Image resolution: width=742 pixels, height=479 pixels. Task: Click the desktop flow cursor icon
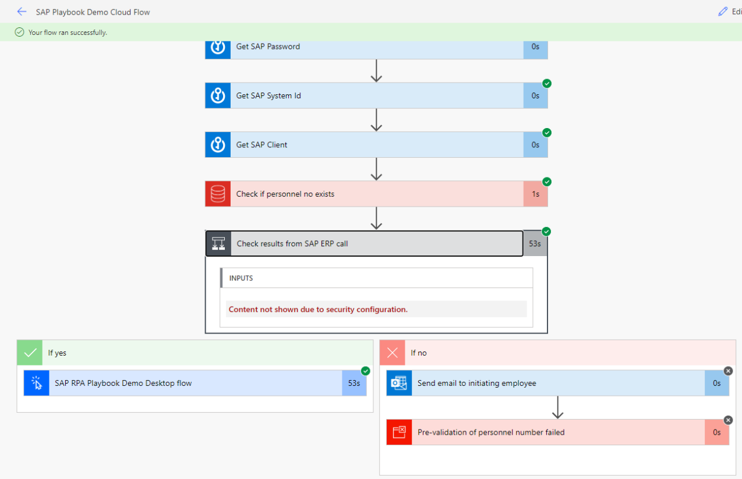click(x=37, y=383)
